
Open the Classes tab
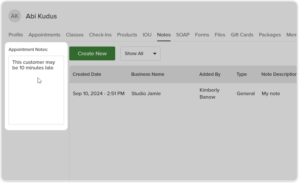click(75, 35)
